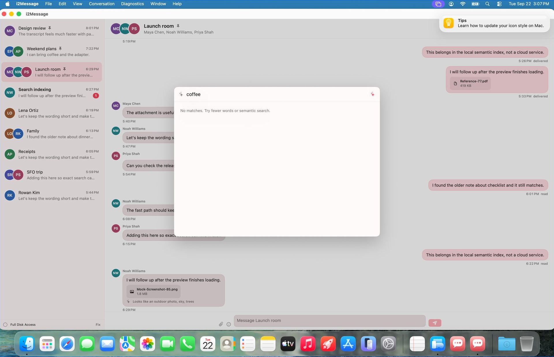This screenshot has height=357, width=554.
Task: Open the View menu
Action: pyautogui.click(x=77, y=4)
